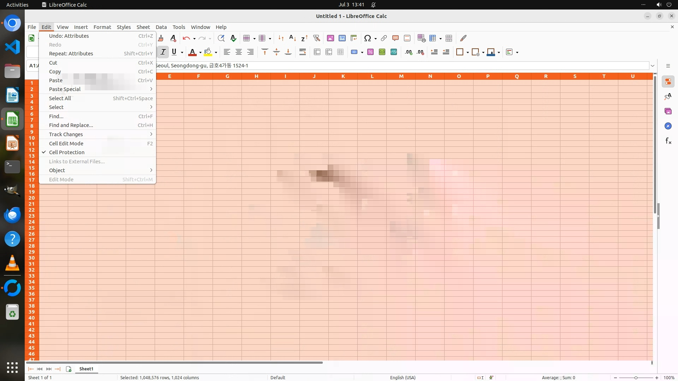Image resolution: width=678 pixels, height=381 pixels.
Task: Choose Find and Replace menu entry
Action: pos(71,125)
